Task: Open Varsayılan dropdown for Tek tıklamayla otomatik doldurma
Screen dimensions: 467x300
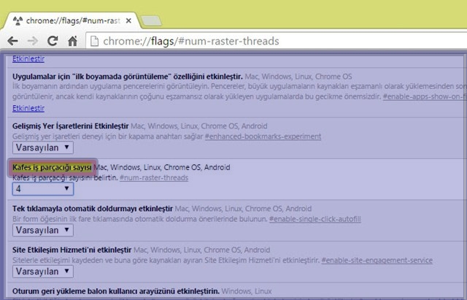Action: pyautogui.click(x=43, y=230)
